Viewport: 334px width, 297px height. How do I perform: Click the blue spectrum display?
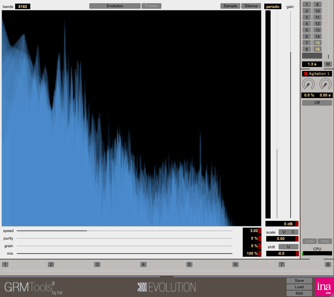[132, 118]
